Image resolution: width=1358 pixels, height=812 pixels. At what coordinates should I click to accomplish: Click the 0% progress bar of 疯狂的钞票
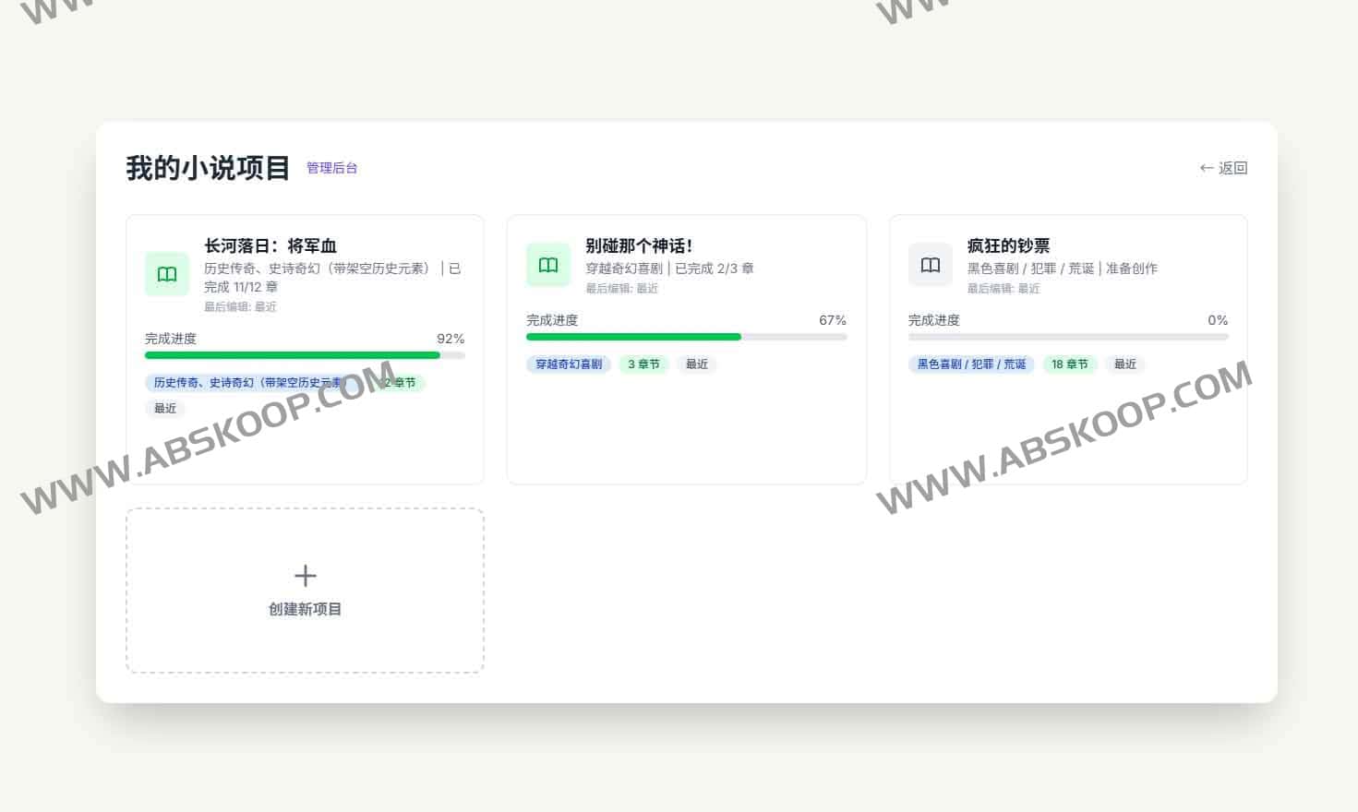pos(1068,337)
